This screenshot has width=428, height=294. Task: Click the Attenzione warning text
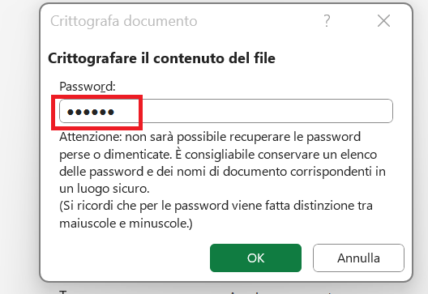[x=210, y=137]
